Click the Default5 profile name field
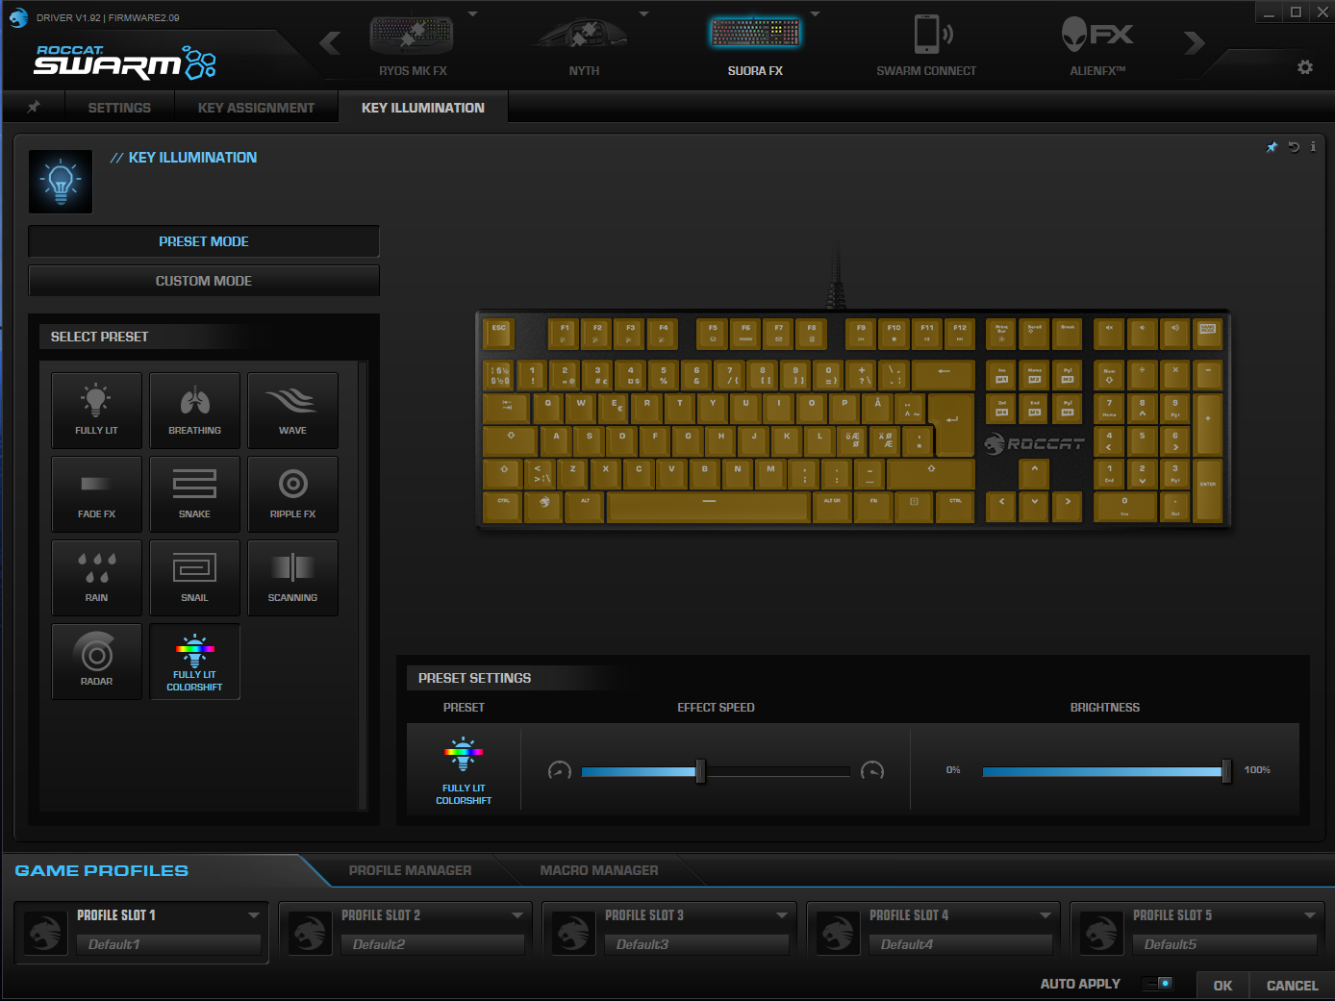Screen dimensions: 1335x1001 (1224, 944)
